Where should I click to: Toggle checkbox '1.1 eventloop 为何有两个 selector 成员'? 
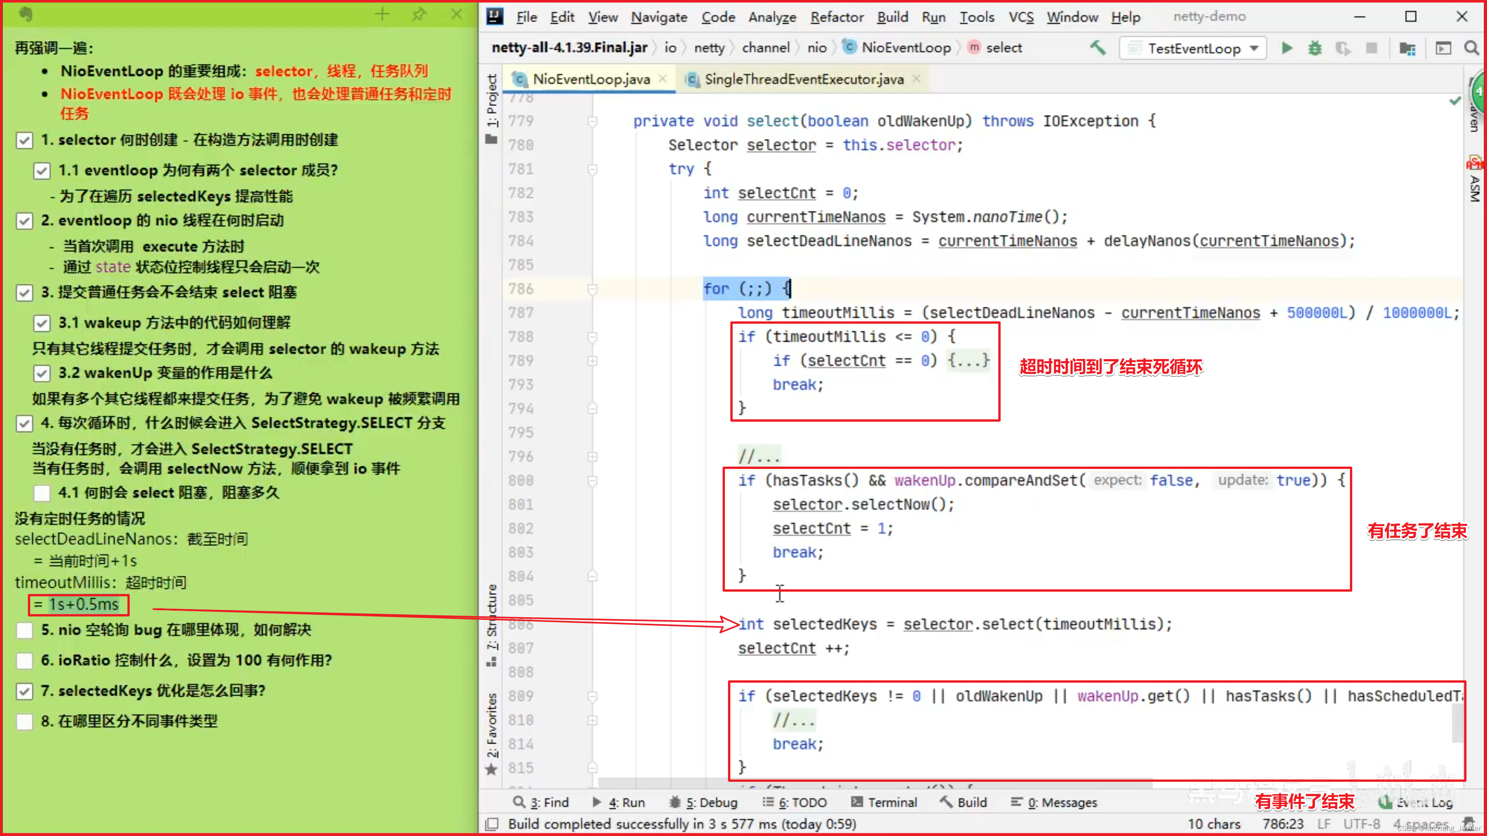(x=41, y=171)
